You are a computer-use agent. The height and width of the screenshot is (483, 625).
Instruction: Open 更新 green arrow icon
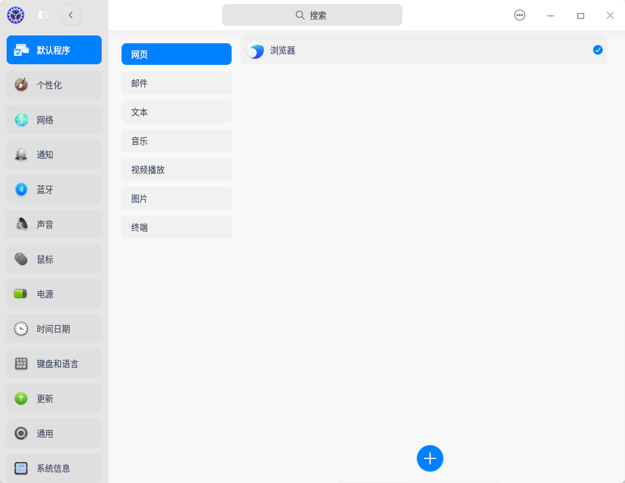[21, 398]
